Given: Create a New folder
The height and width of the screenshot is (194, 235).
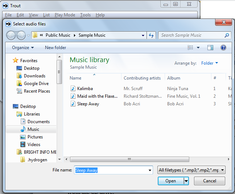Looking at the screenshot, I should pyautogui.click(x=55, y=48).
